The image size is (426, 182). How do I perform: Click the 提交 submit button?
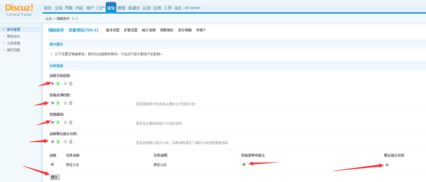click(x=54, y=177)
